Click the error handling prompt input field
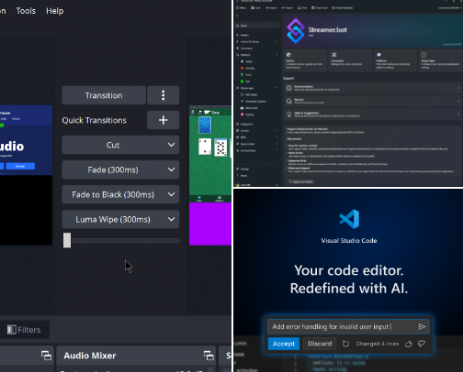The width and height of the screenshot is (463, 372). 343,326
